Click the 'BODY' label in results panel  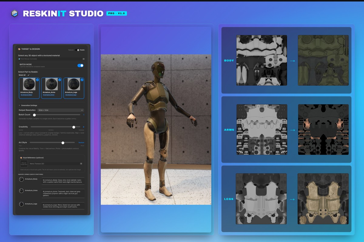coord(229,60)
